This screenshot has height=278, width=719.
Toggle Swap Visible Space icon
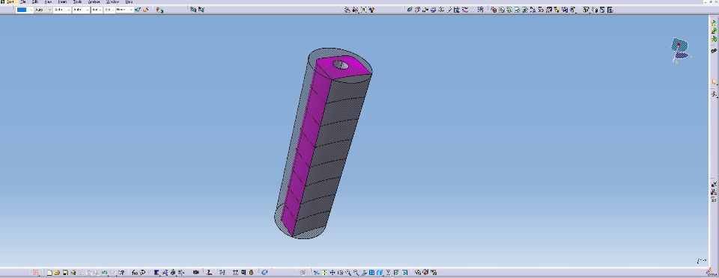(x=405, y=273)
